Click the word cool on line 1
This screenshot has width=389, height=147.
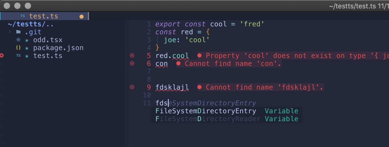pos(218,24)
